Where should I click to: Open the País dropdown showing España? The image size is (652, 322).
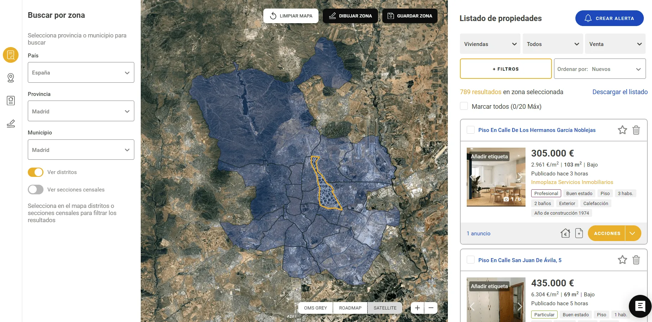81,72
